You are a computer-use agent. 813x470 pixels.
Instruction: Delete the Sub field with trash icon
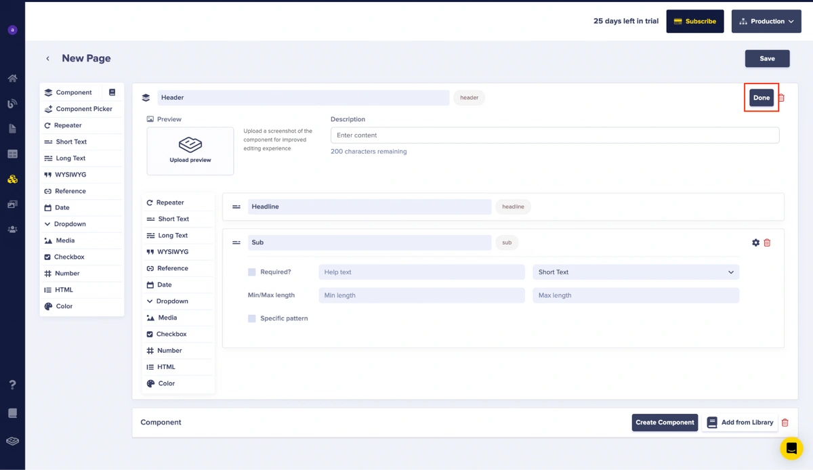tap(767, 242)
